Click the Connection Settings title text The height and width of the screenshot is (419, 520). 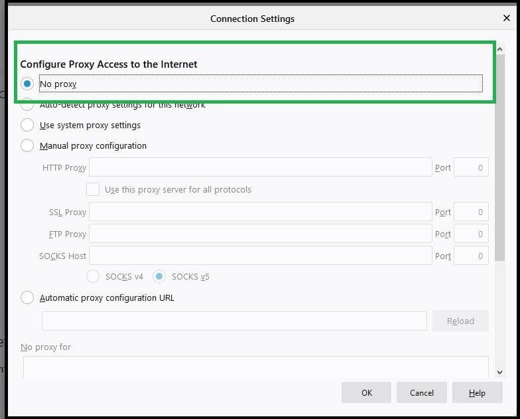click(252, 19)
